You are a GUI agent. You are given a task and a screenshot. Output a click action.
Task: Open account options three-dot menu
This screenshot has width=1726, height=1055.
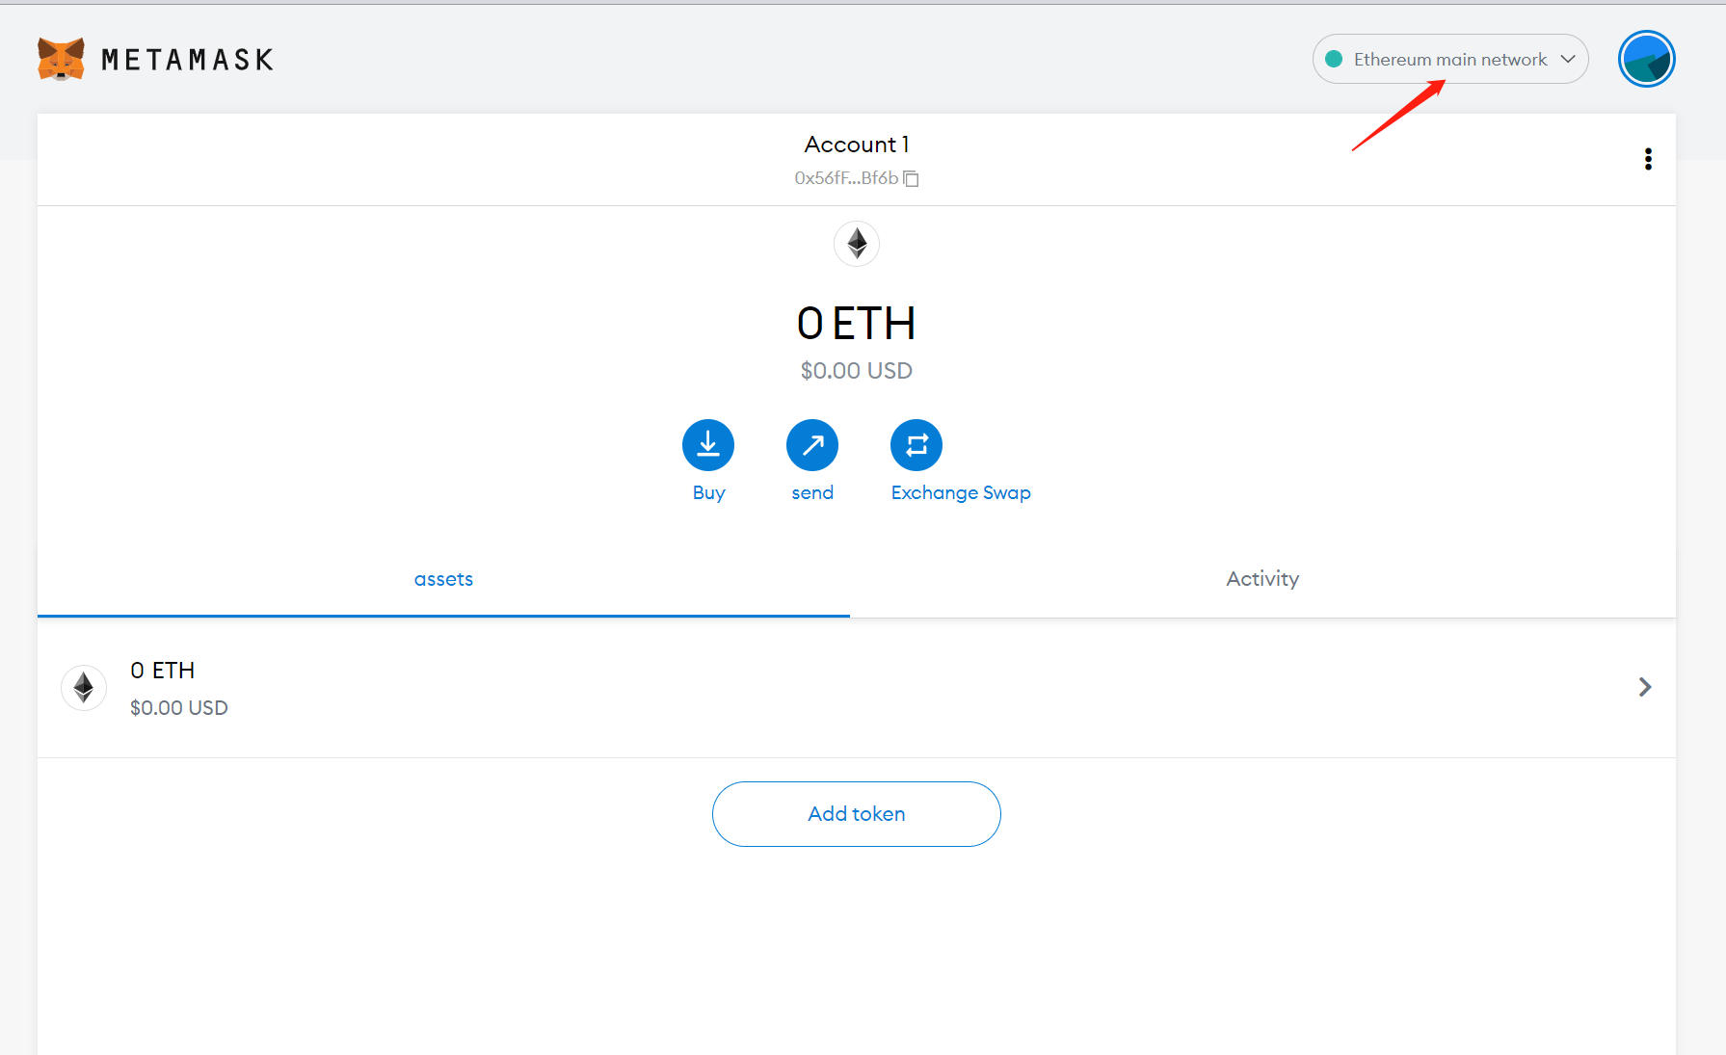tap(1648, 159)
